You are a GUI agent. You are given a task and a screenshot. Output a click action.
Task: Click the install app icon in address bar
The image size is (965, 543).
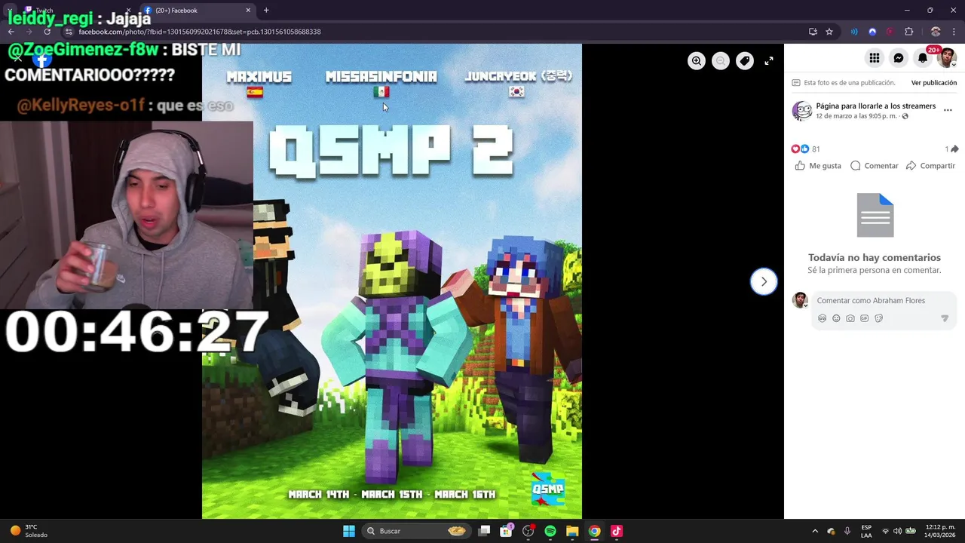point(813,32)
